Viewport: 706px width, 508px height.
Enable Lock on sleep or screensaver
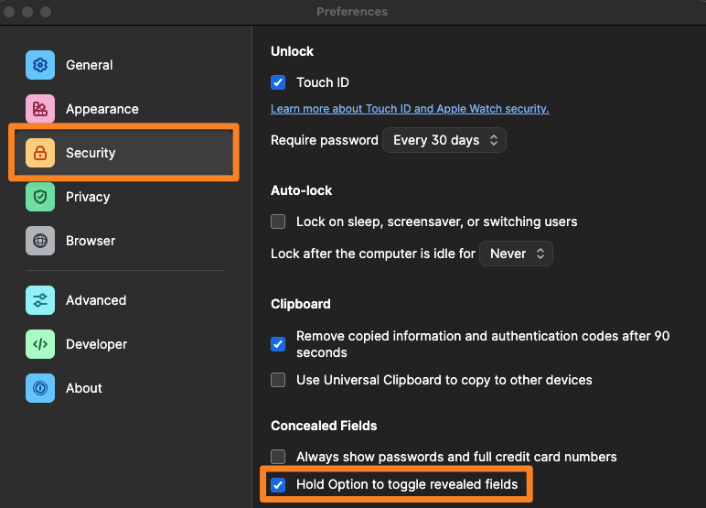click(x=279, y=222)
